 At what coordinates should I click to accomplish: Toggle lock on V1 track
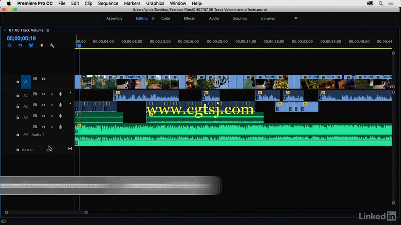(18, 82)
